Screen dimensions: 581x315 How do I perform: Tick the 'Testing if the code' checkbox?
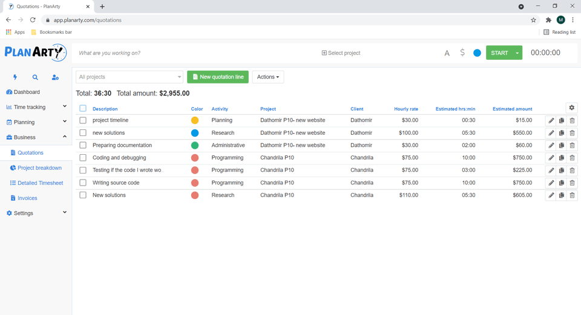[83, 170]
